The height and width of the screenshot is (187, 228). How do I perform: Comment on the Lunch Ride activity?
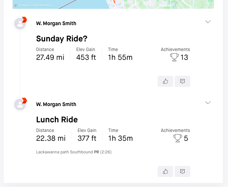pyautogui.click(x=182, y=171)
